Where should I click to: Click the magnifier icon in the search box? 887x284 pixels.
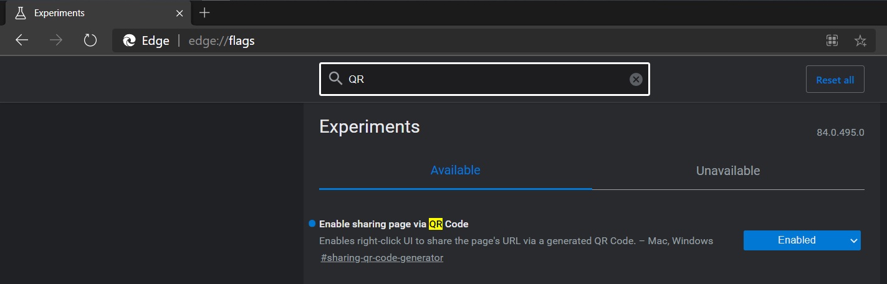[x=335, y=79]
